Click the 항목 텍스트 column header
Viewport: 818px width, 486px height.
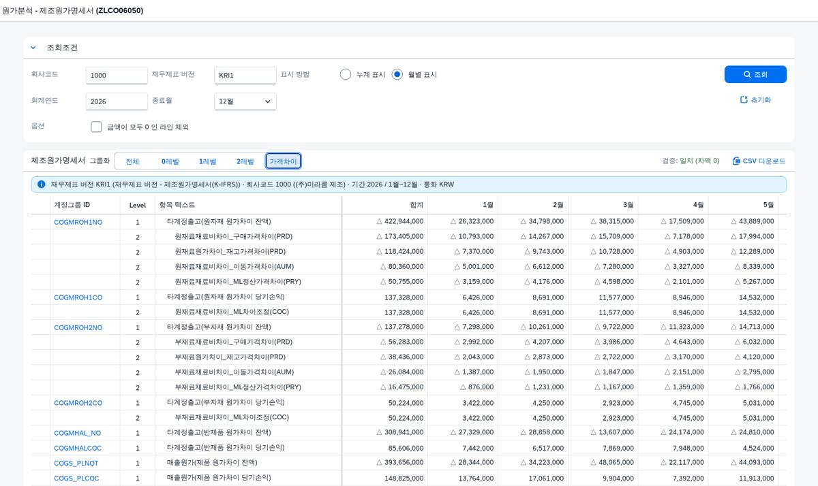[249, 205]
